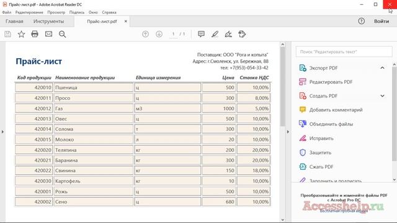Click the Пшеница name field
The image size is (397, 223).
(x=94, y=87)
